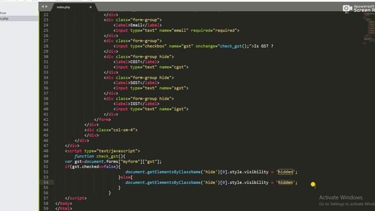Click highlighted line number 54 in gutter
375x211 pixels.
click(46, 182)
